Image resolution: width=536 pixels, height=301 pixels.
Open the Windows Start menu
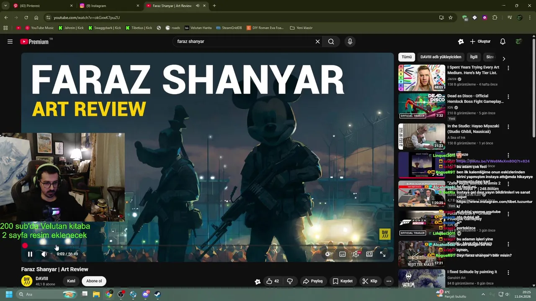9,294
